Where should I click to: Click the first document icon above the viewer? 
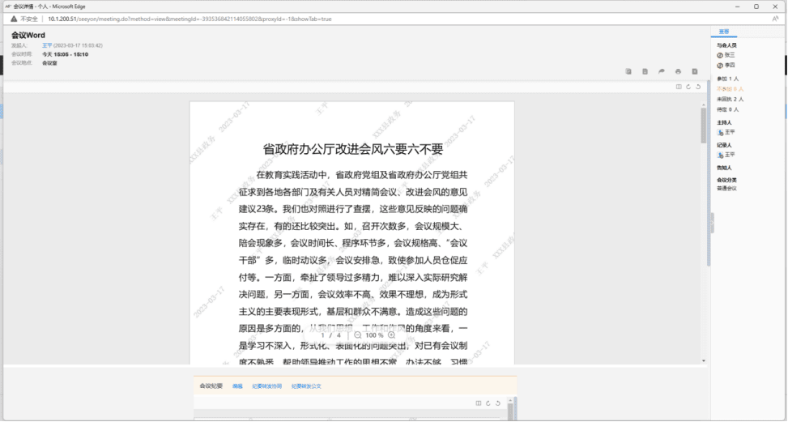click(x=628, y=71)
